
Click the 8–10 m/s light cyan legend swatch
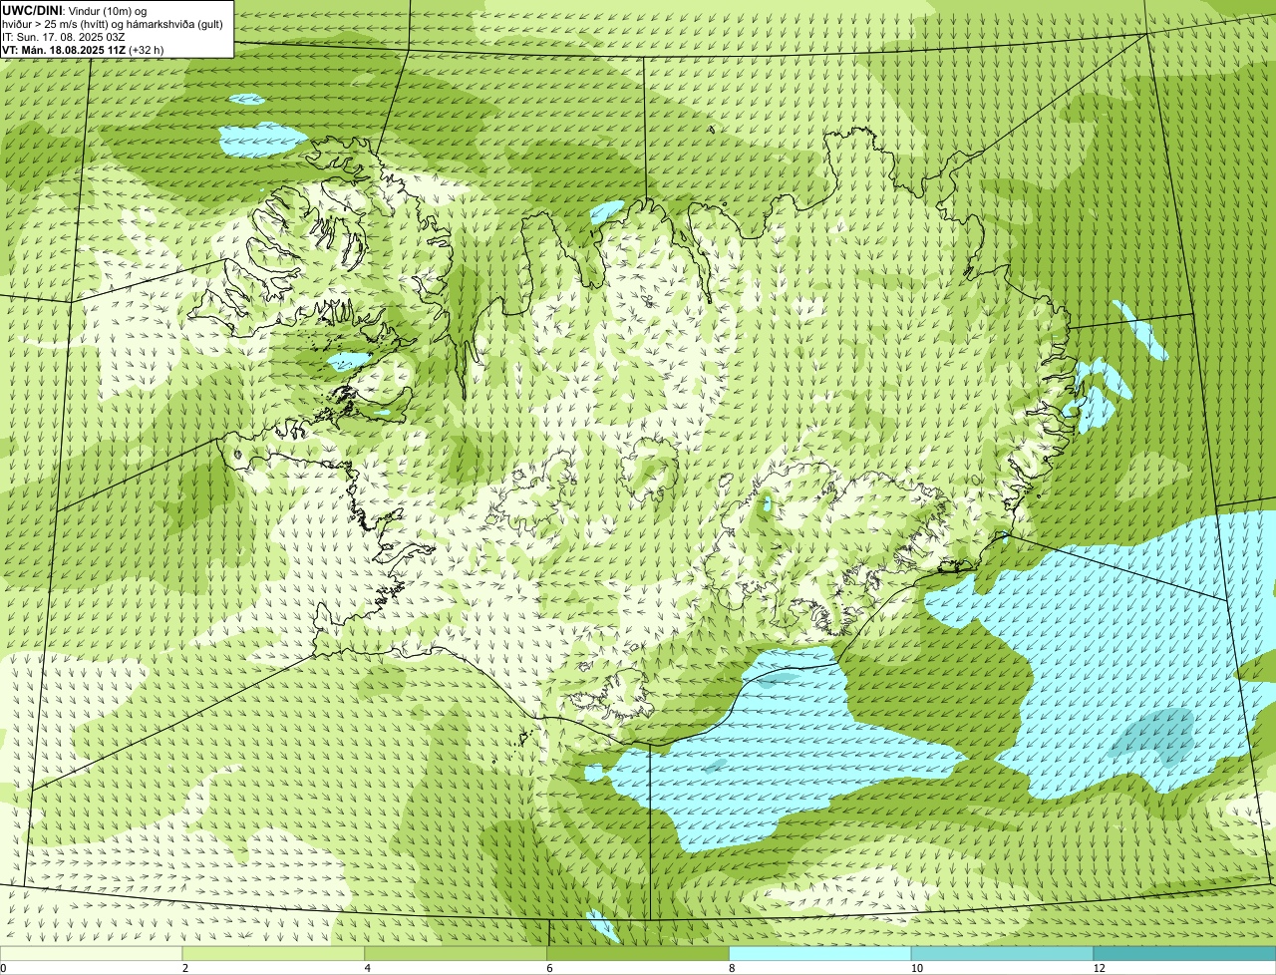coord(820,954)
